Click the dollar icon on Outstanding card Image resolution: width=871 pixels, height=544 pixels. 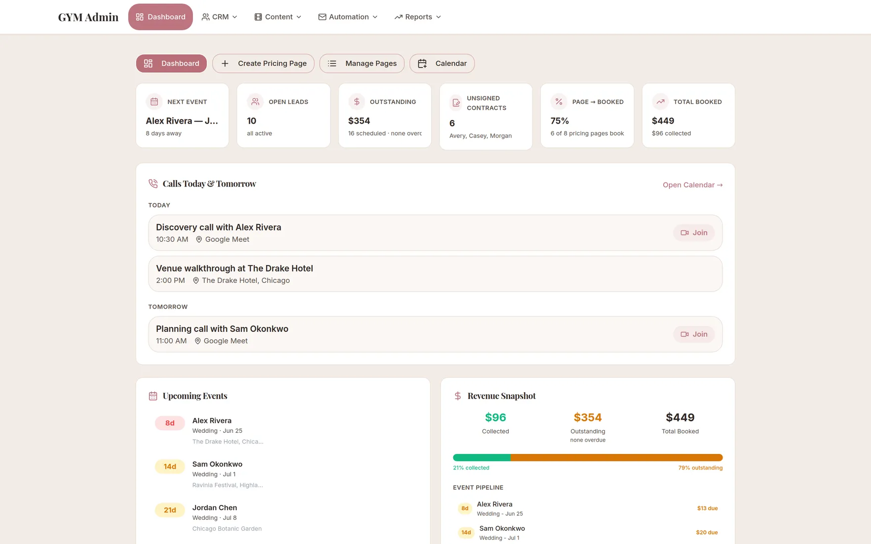click(356, 101)
